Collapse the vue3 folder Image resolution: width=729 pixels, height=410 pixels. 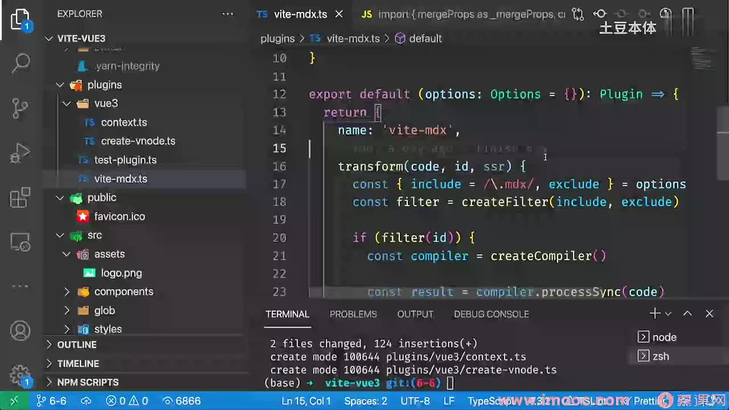(x=67, y=104)
